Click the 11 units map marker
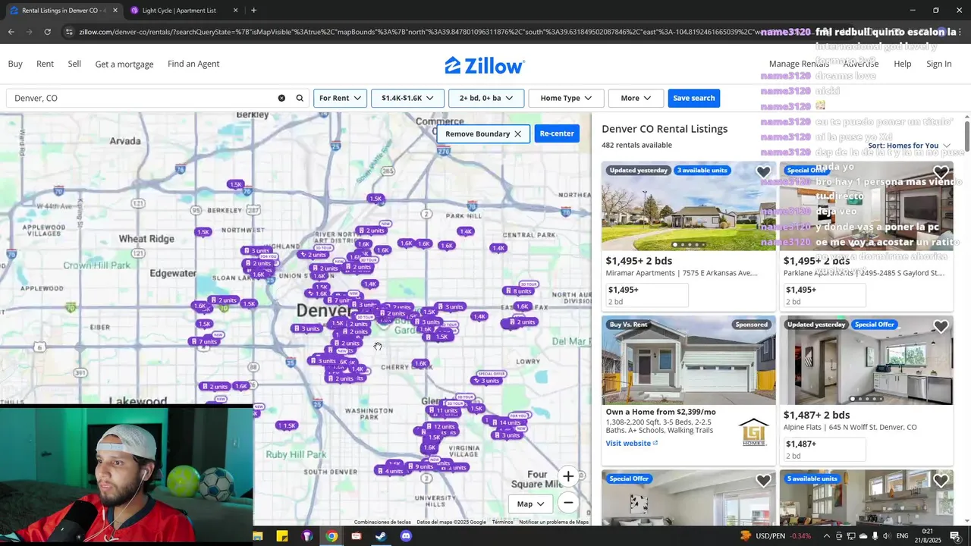This screenshot has width=971, height=546. point(443,410)
